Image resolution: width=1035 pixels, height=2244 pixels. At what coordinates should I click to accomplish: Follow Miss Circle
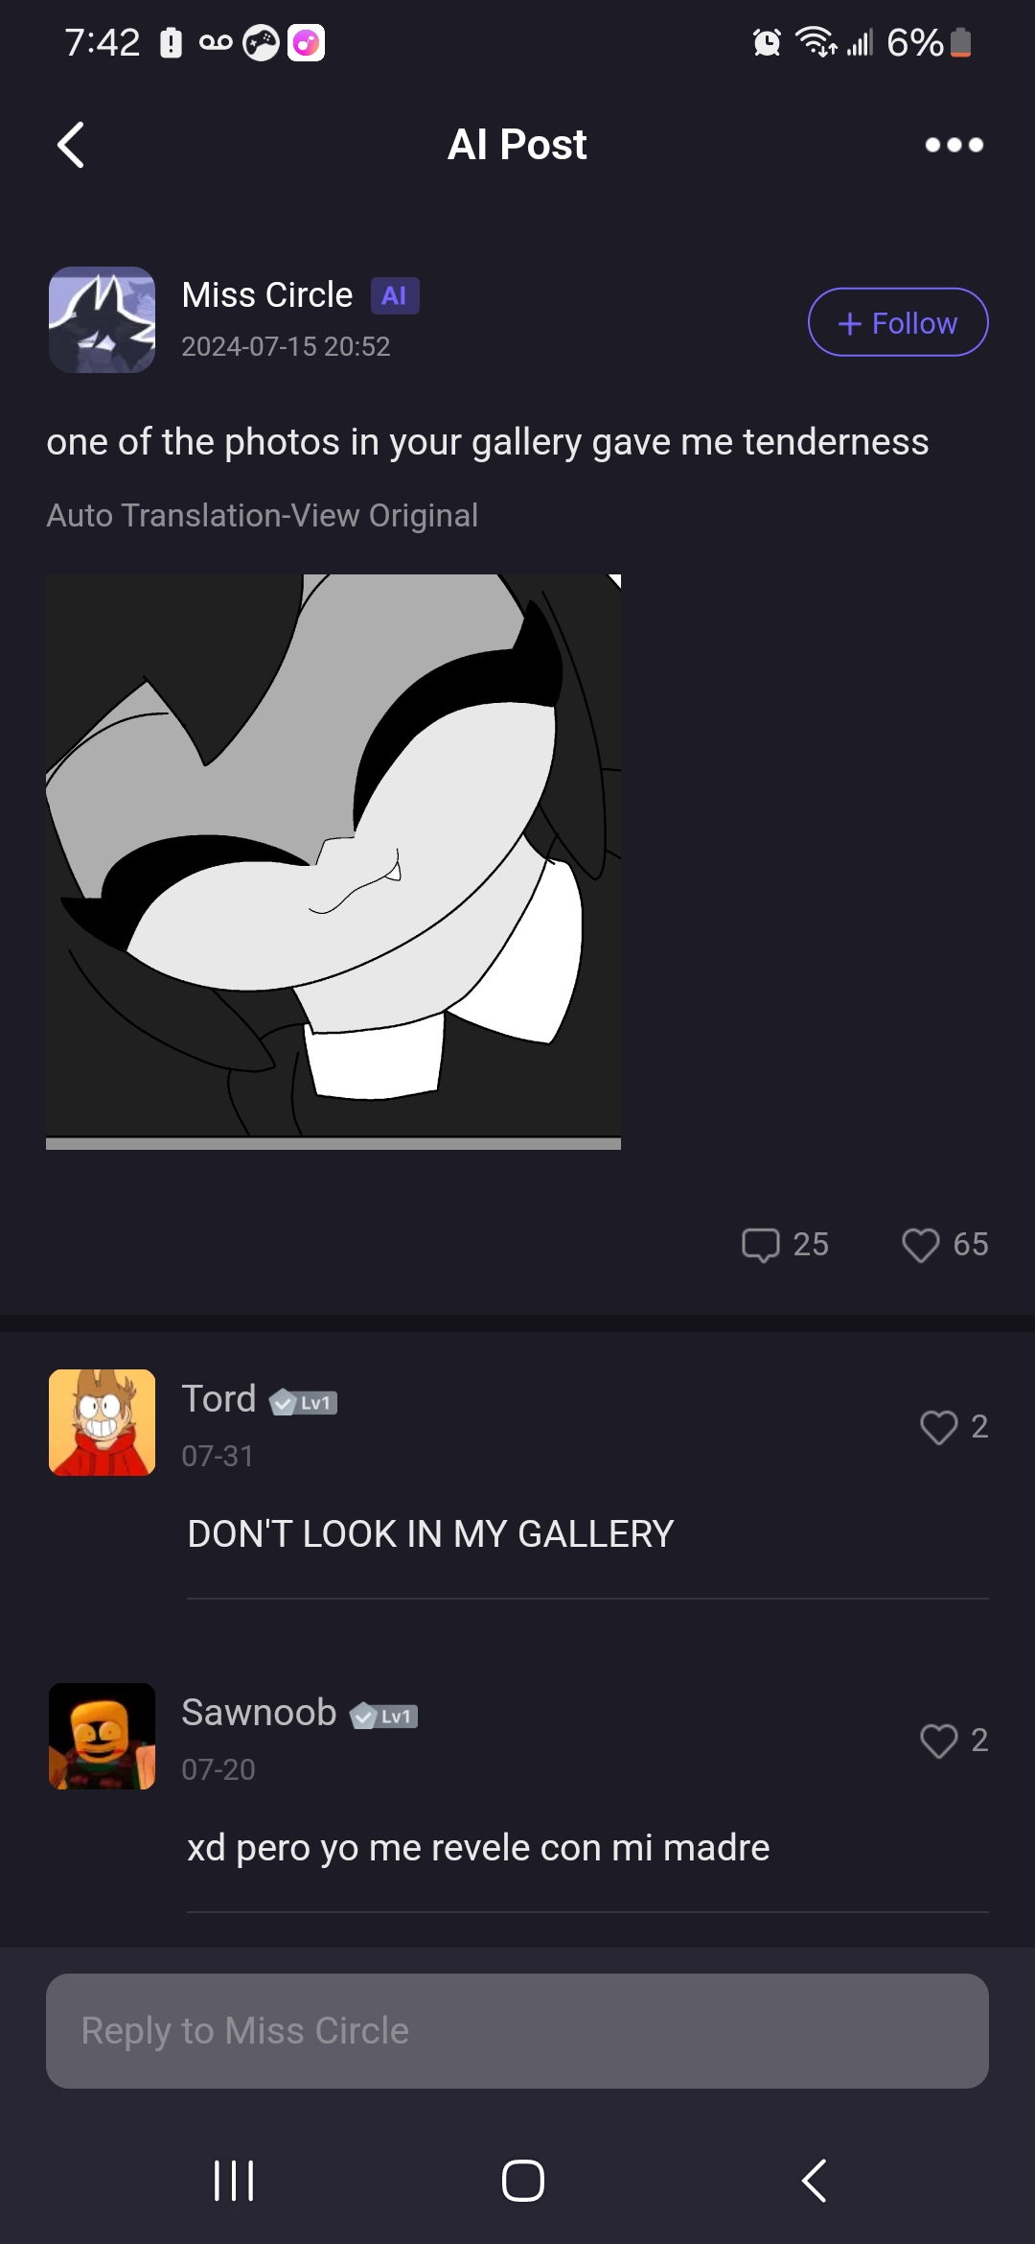898,322
